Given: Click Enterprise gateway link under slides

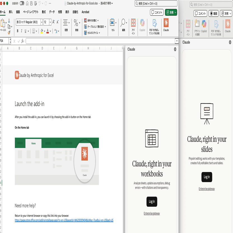Looking at the screenshot, I should point(207,189).
